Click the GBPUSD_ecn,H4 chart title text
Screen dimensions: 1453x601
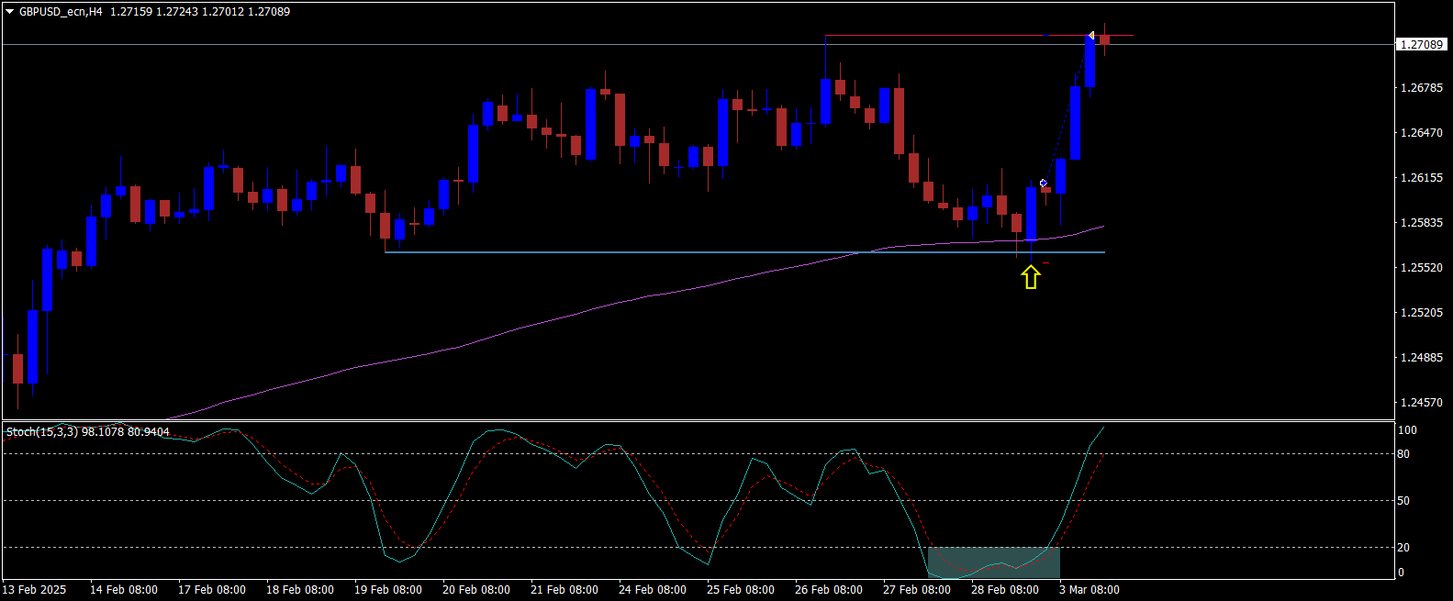click(x=61, y=12)
